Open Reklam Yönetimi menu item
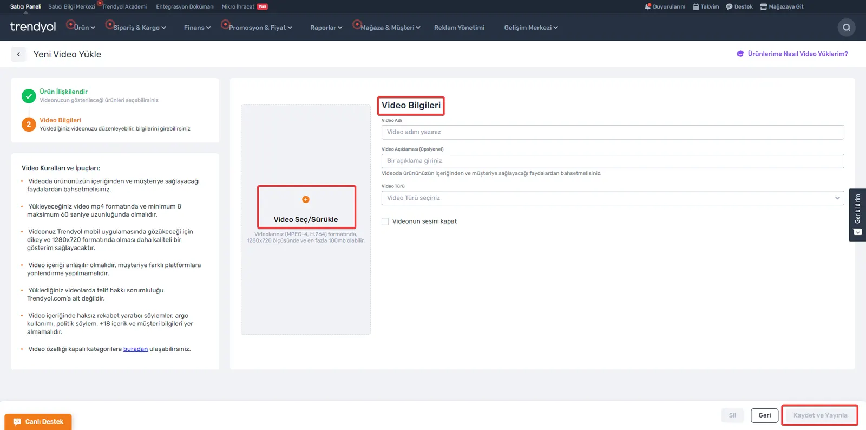 pos(459,28)
